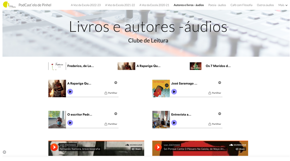Play 'O escritor Pedr...' audio episode
Screen dimensions: 290x161
coord(70,123)
